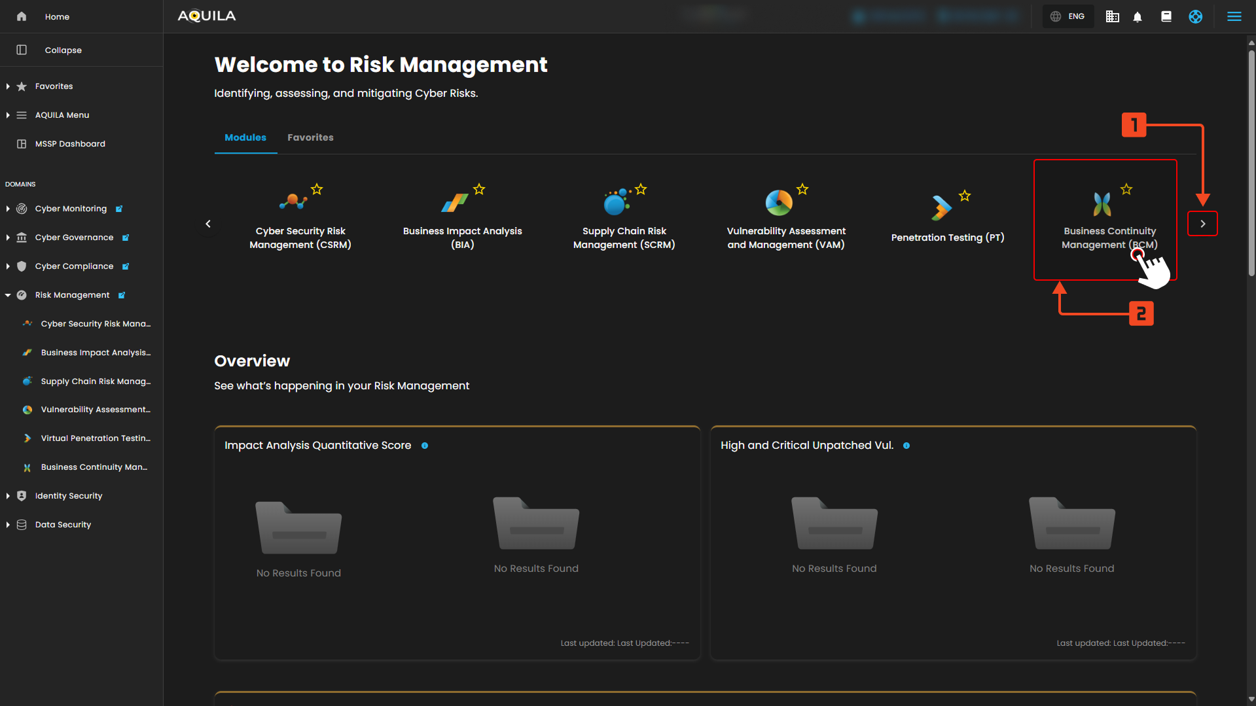Screen dimensions: 1256x706
Task: Toggle favorite star for Business Impact Analysis
Action: click(479, 190)
